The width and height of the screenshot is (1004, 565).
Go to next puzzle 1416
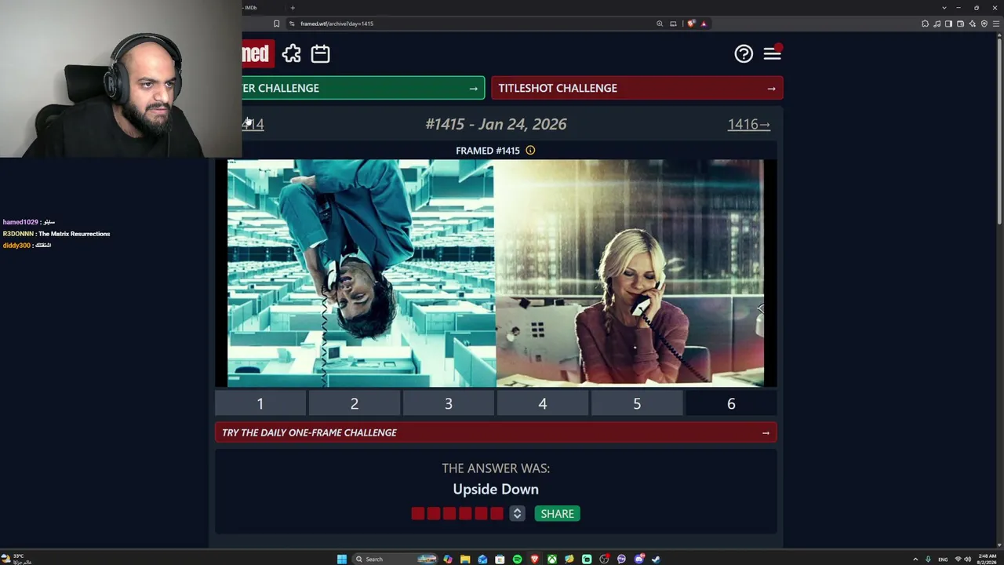pos(749,124)
